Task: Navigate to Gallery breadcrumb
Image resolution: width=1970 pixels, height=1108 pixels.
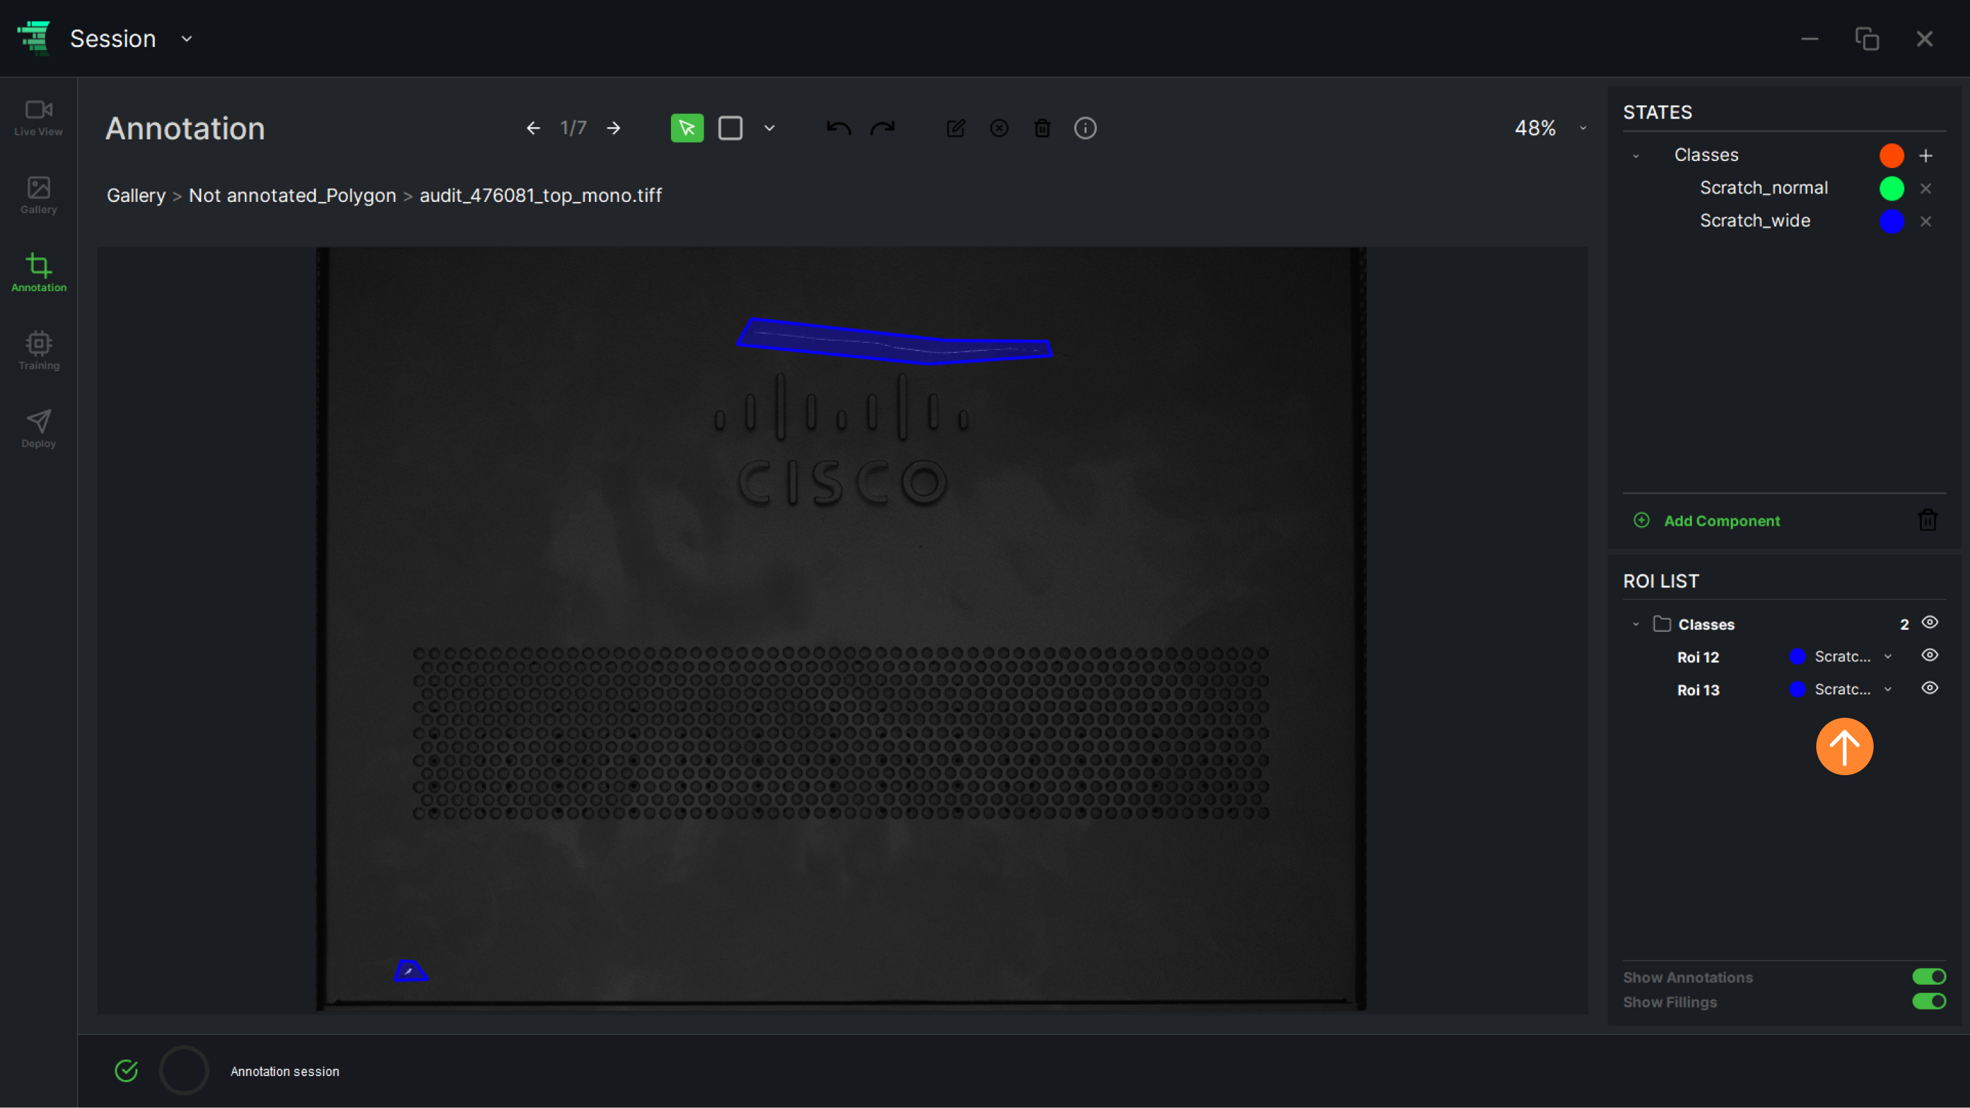Action: pyautogui.click(x=136, y=196)
